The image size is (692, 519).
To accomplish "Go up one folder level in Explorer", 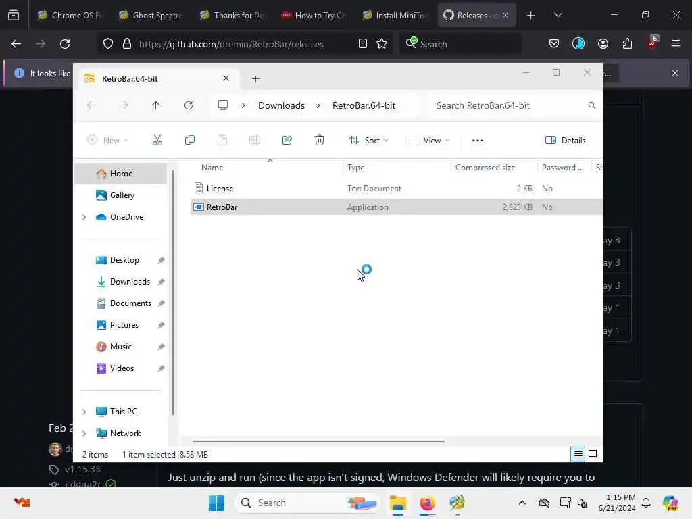I will [156, 105].
